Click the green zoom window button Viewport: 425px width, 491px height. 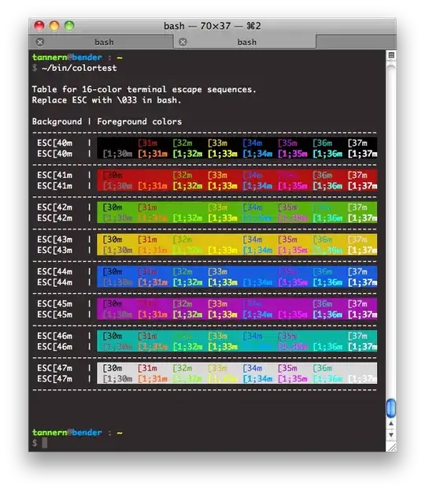pos(69,26)
